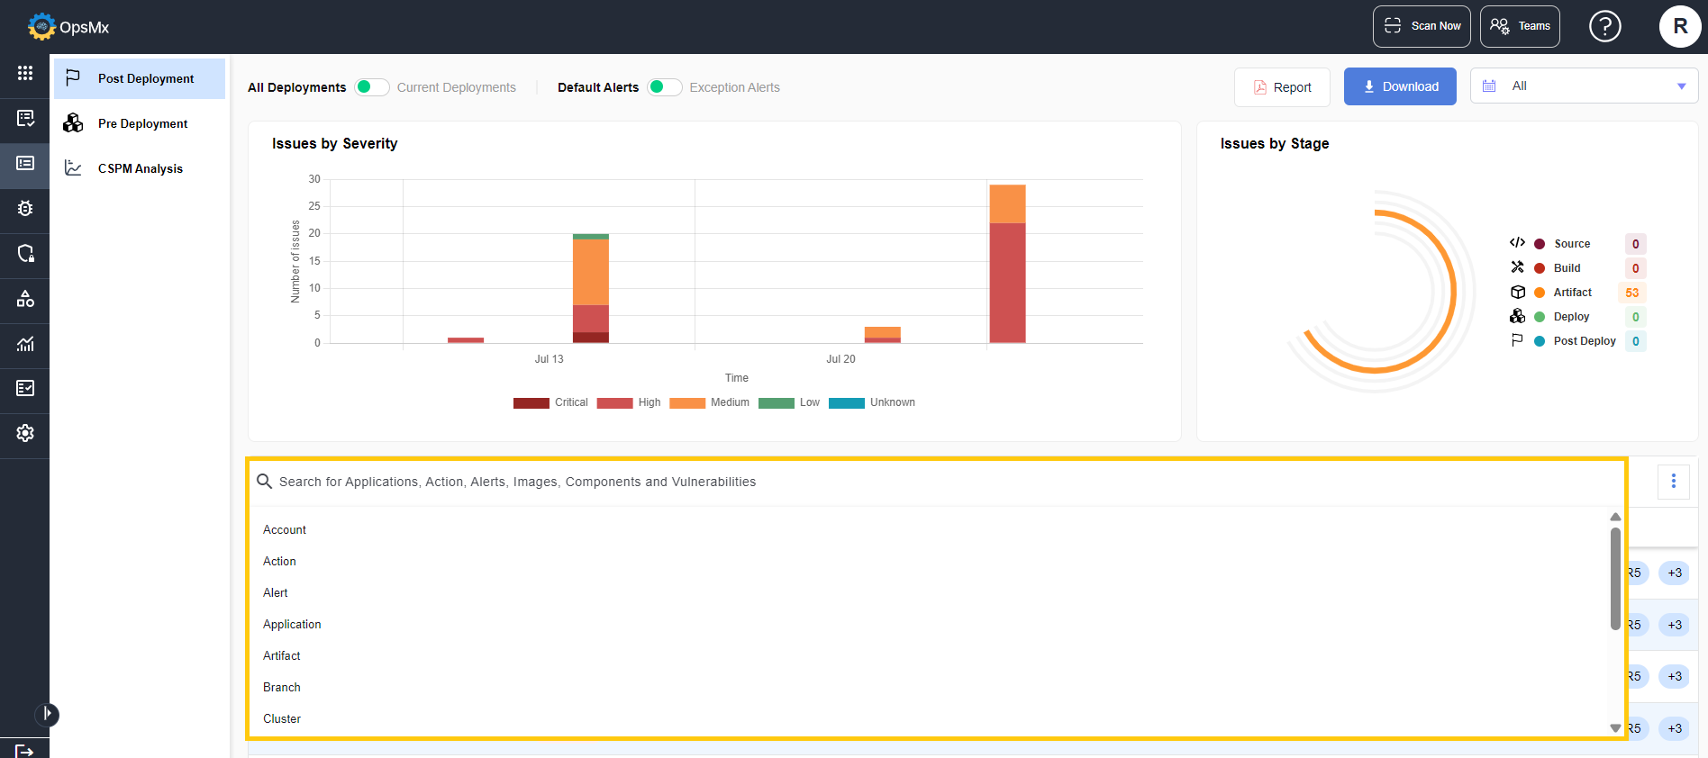The width and height of the screenshot is (1708, 758).
Task: Expand the collapsed sidebar with arrow button
Action: (x=47, y=715)
